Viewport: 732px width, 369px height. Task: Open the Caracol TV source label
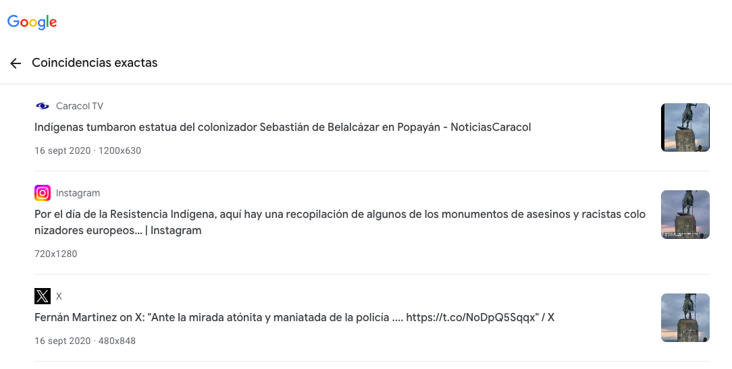[x=80, y=106]
